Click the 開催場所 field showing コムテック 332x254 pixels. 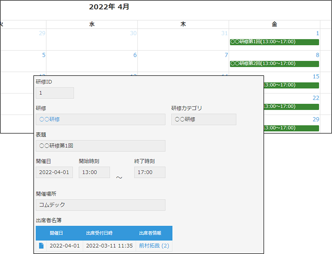(100, 205)
